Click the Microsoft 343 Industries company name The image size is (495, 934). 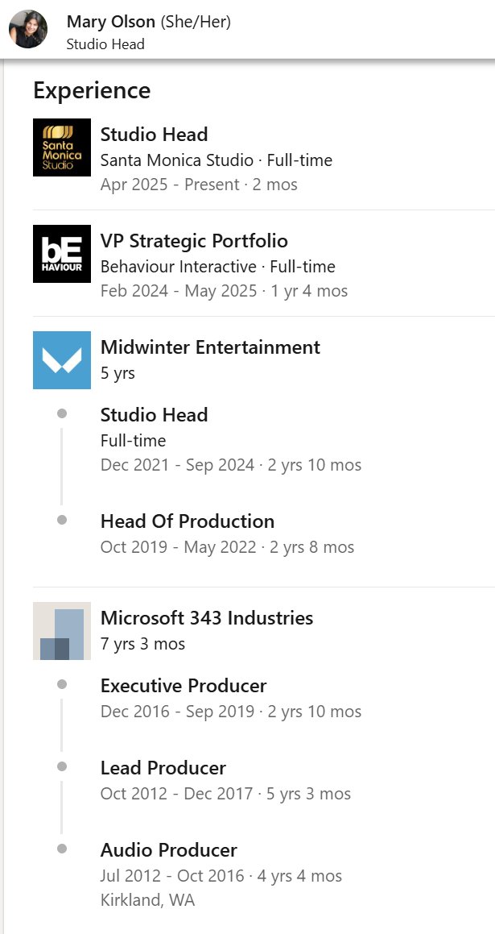[207, 618]
